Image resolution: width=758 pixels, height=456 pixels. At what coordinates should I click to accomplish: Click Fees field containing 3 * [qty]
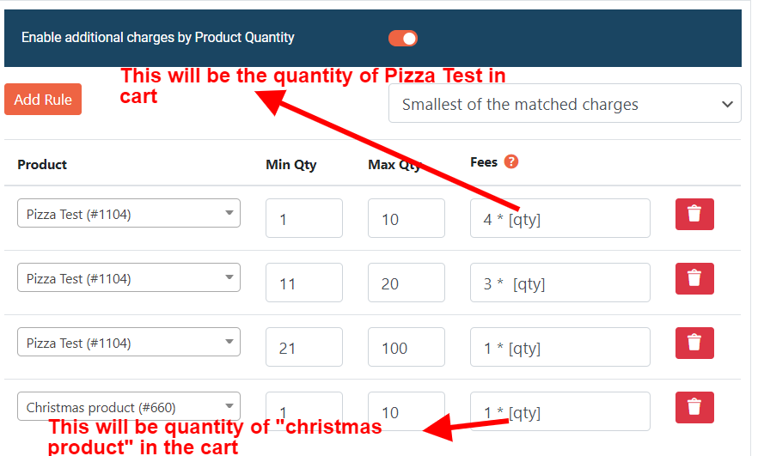coord(560,283)
